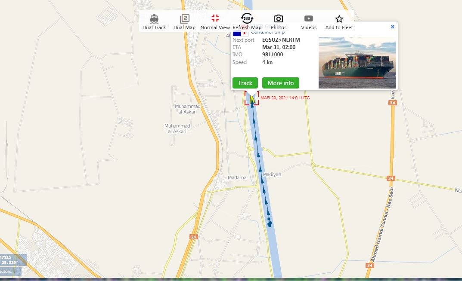This screenshot has width=462, height=281.
Task: Click the Madiyah place label
Action: (272, 174)
